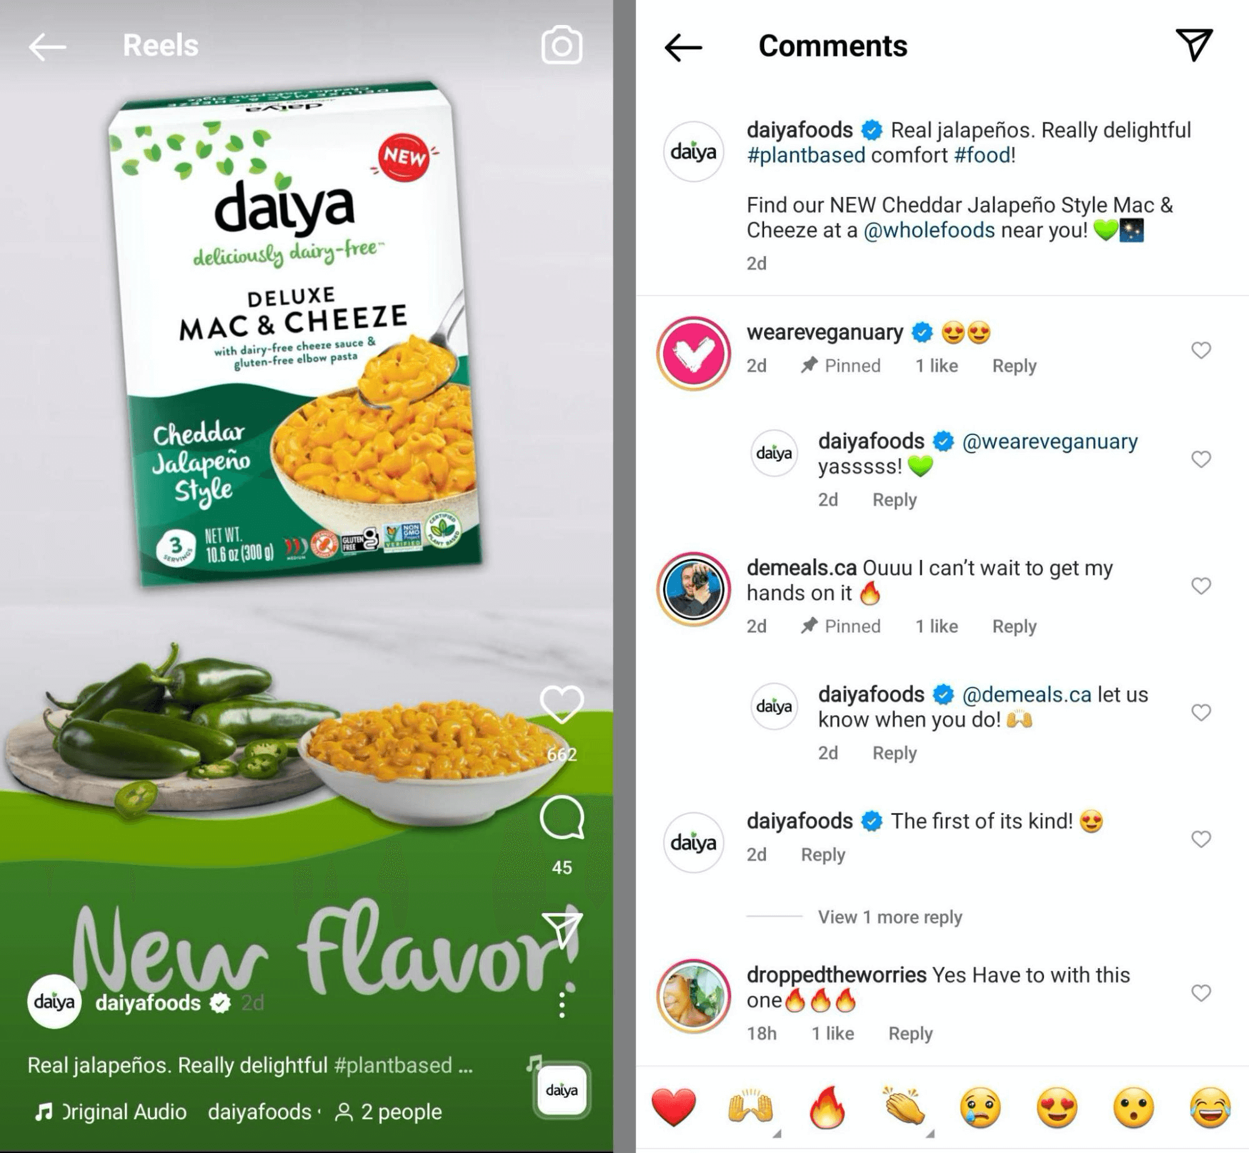Open the 2 people tagged label

click(x=389, y=1112)
